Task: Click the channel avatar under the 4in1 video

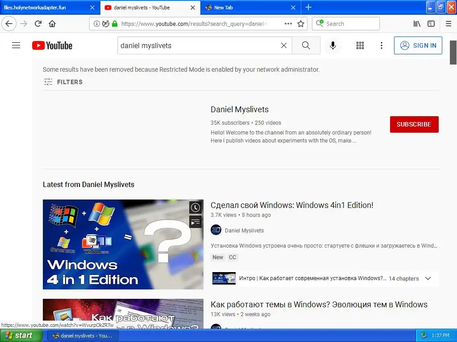Action: click(216, 230)
